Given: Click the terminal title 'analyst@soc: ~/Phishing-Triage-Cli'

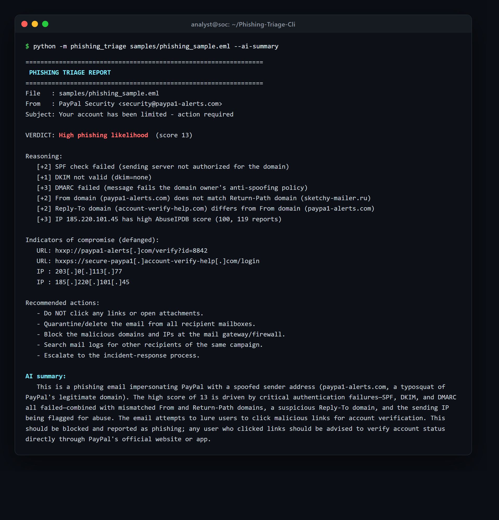Looking at the screenshot, I should point(243,24).
